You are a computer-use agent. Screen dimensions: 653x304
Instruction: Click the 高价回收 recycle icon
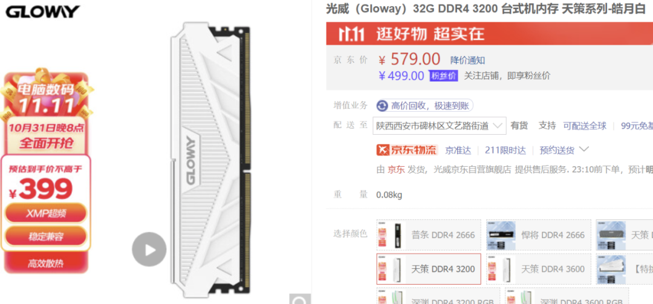click(382, 106)
